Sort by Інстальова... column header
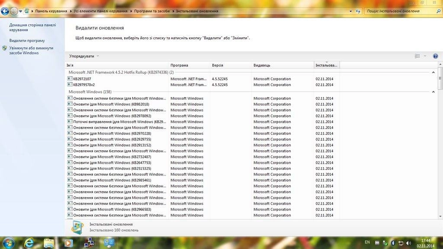 327,65
